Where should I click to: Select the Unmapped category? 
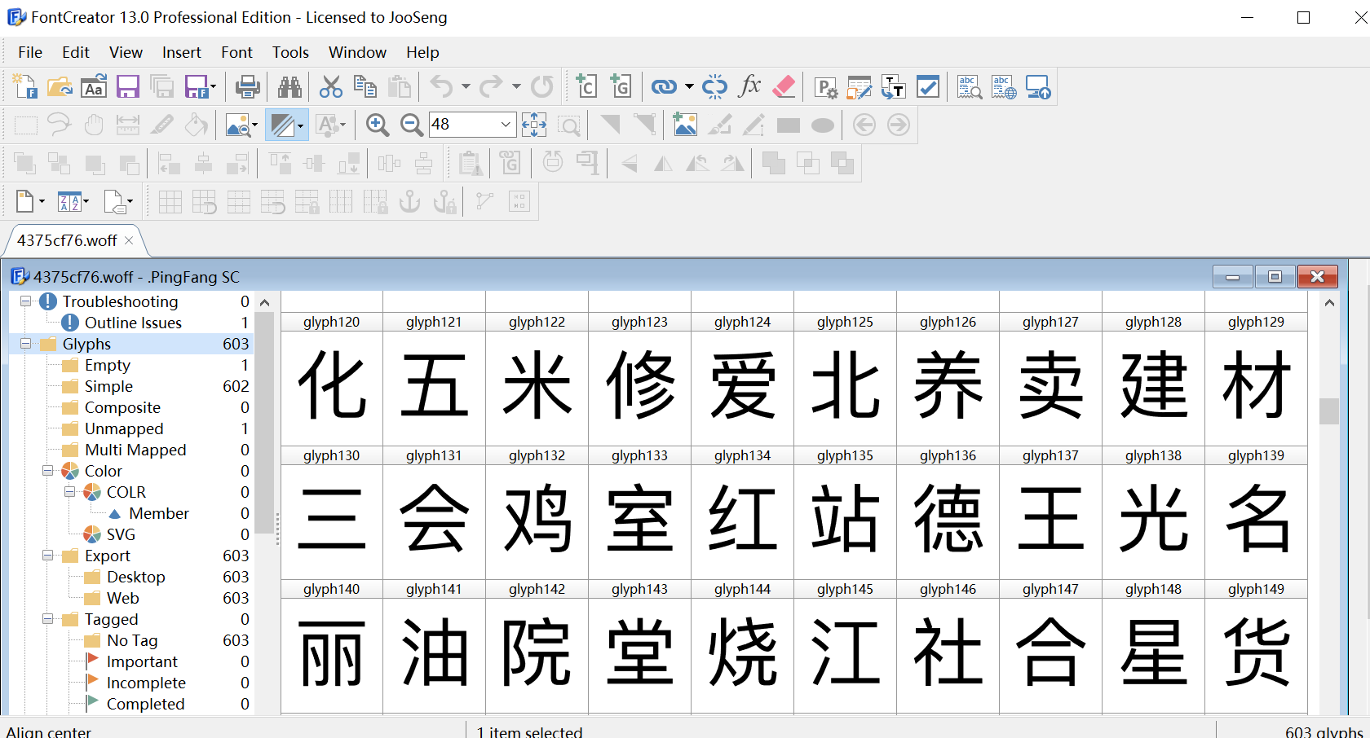coord(124,428)
